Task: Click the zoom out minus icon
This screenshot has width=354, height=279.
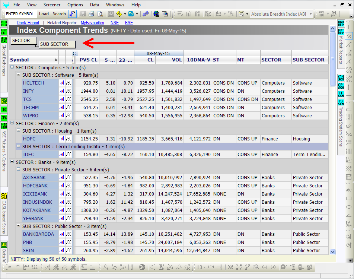Action: (265, 267)
